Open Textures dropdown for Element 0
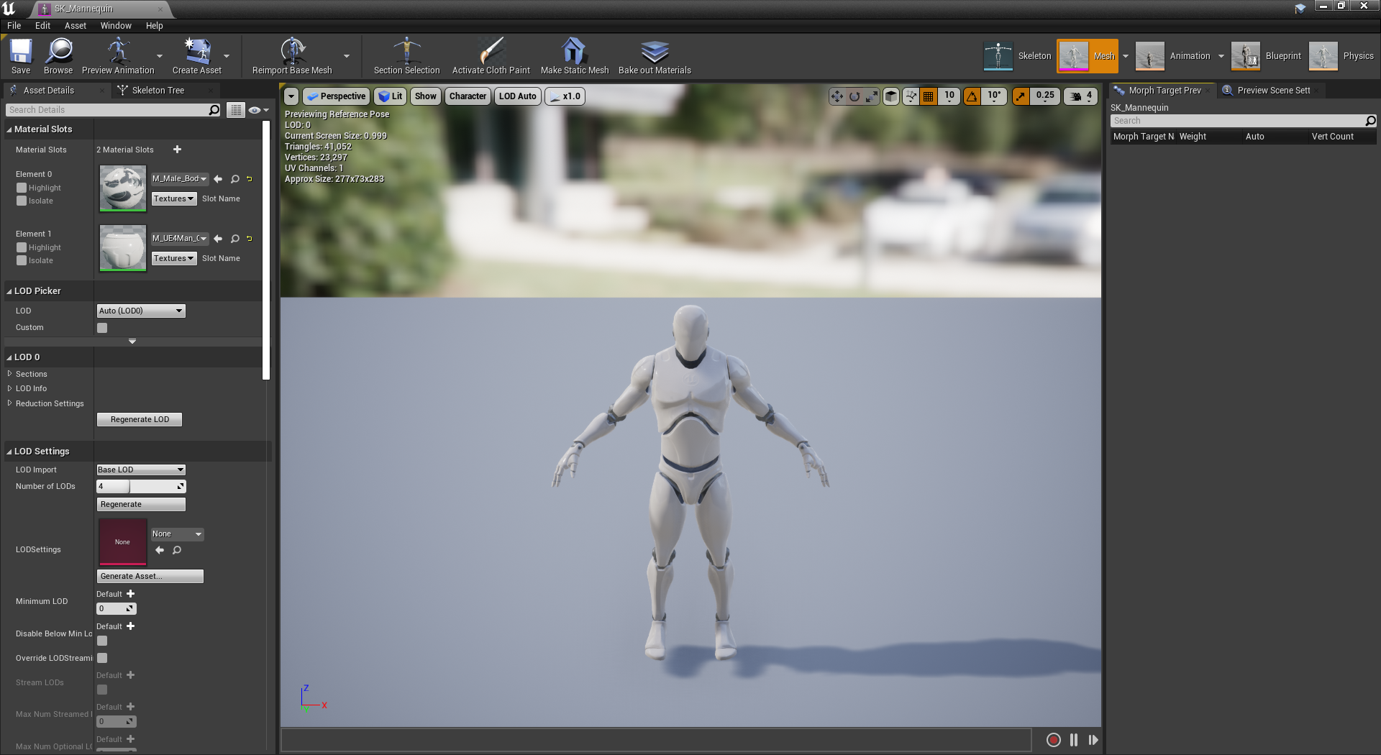The width and height of the screenshot is (1381, 755). coord(174,199)
